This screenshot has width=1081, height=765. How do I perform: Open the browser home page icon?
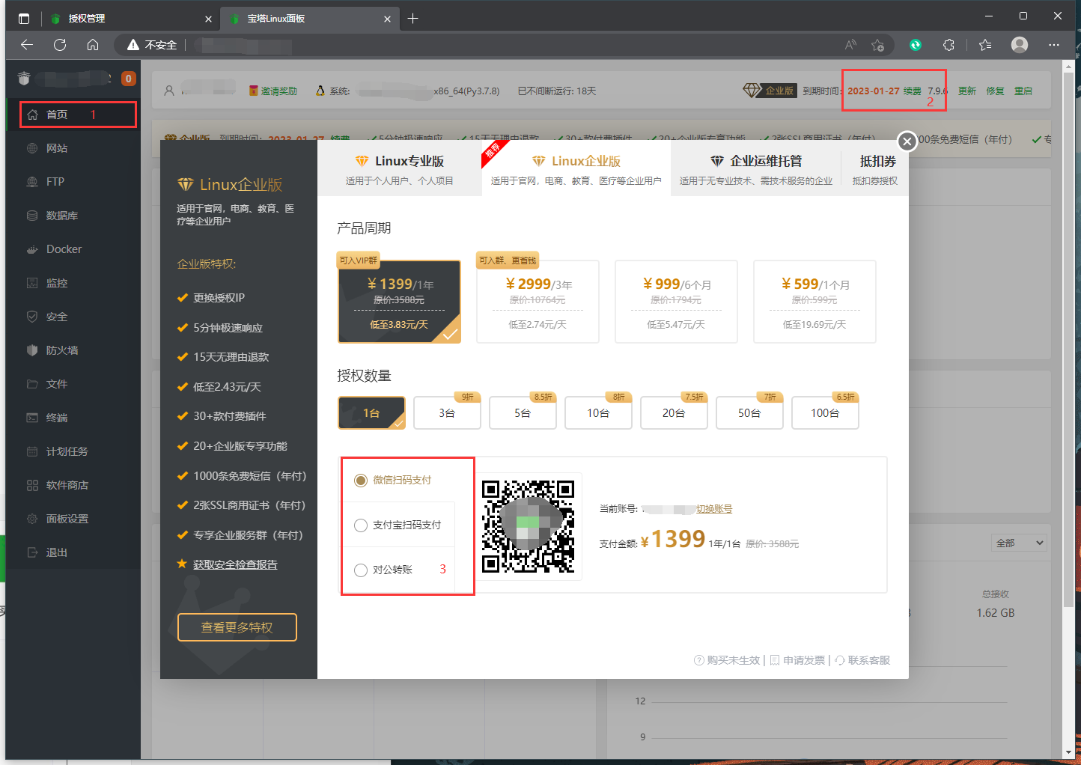93,45
